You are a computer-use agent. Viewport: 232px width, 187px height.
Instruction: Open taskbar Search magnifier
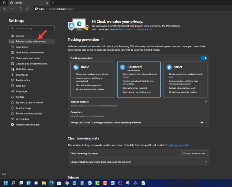(13, 183)
